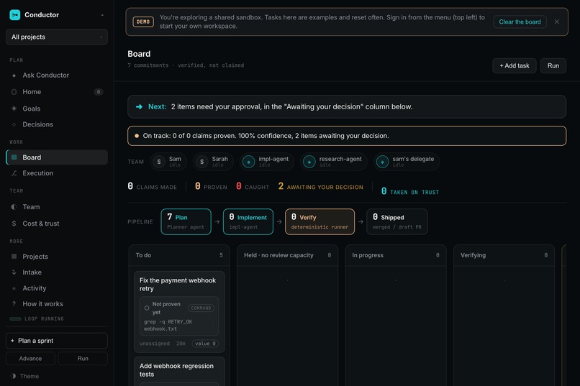This screenshot has width=580, height=386.
Task: Open the All projects dropdown
Action: click(x=57, y=37)
